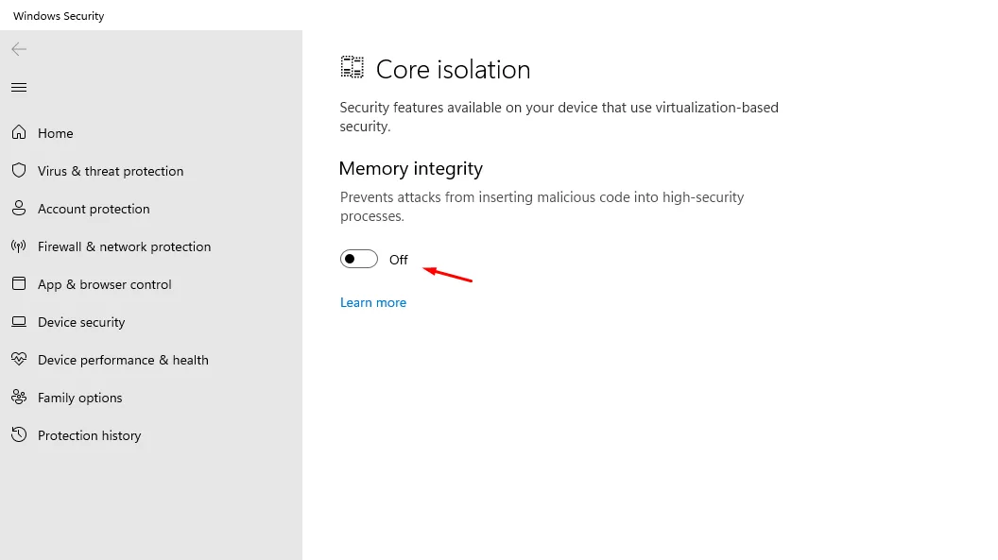Viewport: 998px width, 560px height.
Task: Click the laptop icon for Device security
Action: 19,322
